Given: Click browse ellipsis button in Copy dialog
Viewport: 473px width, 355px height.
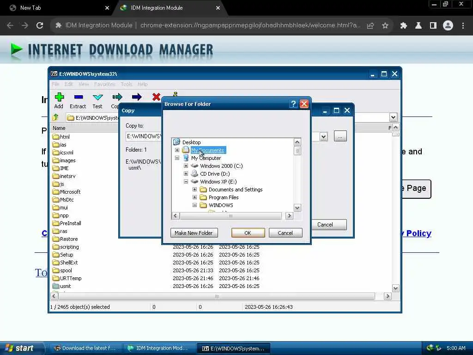Looking at the screenshot, I should (x=340, y=136).
